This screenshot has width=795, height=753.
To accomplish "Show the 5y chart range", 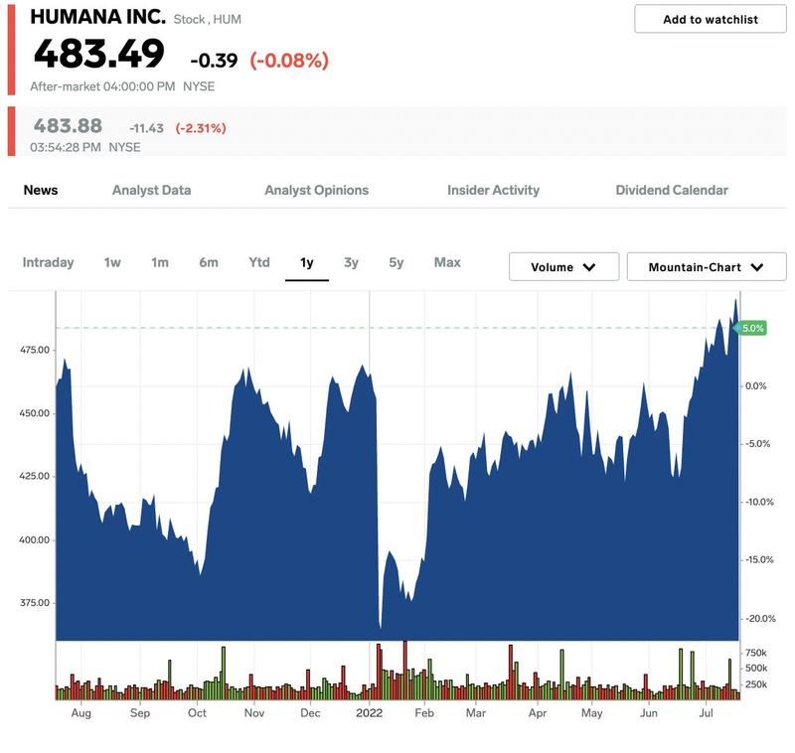I will point(396,262).
